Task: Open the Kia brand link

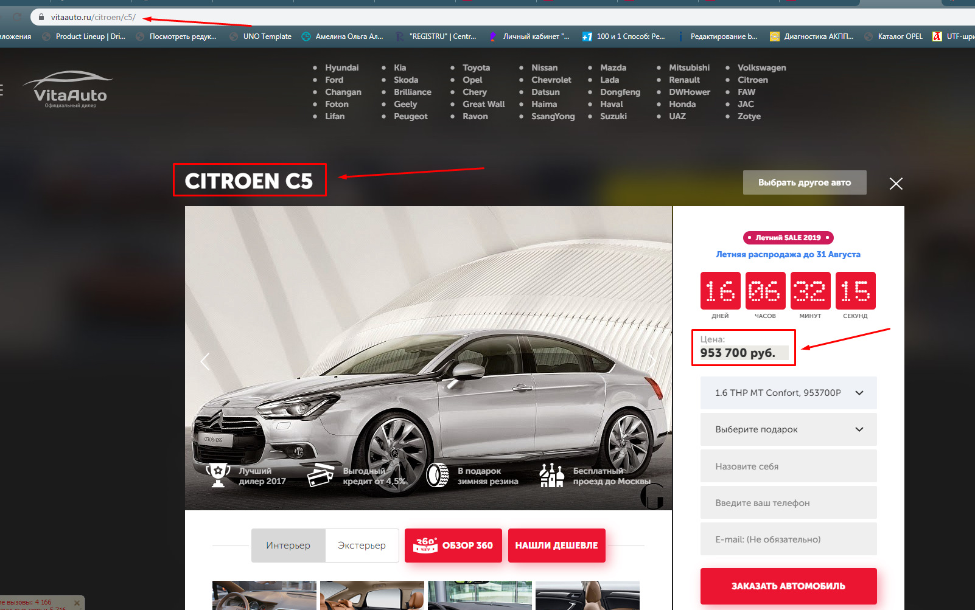Action: tap(400, 68)
